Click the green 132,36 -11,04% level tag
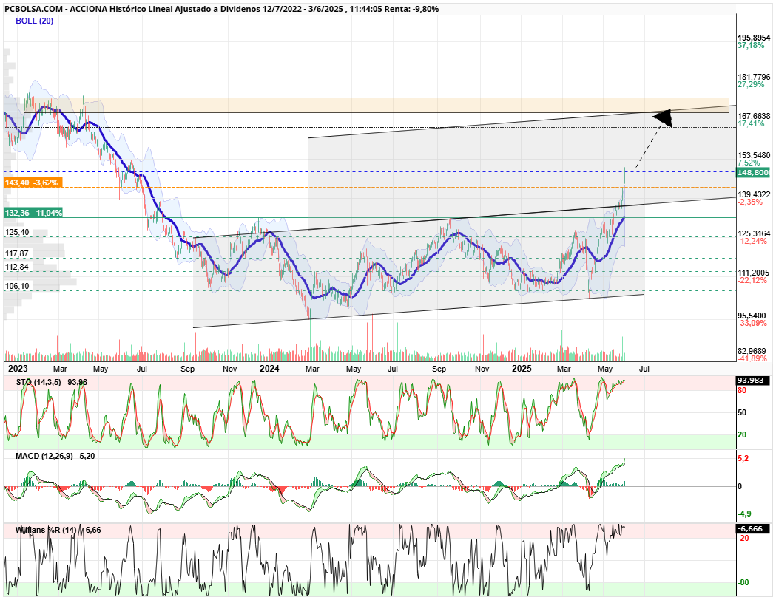This screenshot has width=776, height=600. point(33,213)
